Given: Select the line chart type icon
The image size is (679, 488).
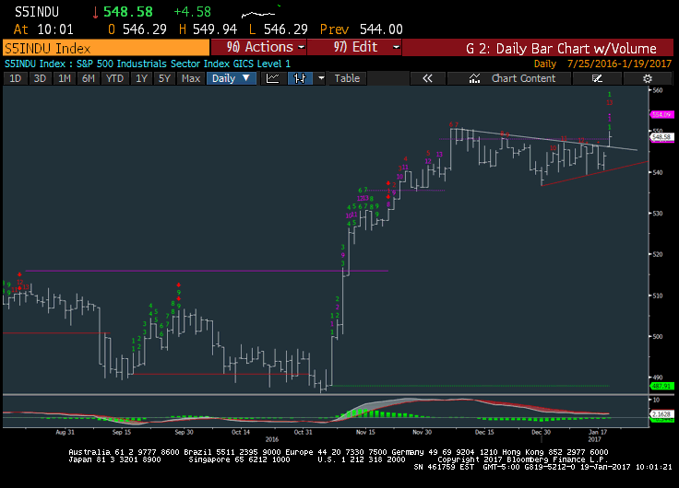Looking at the screenshot, I should [273, 78].
